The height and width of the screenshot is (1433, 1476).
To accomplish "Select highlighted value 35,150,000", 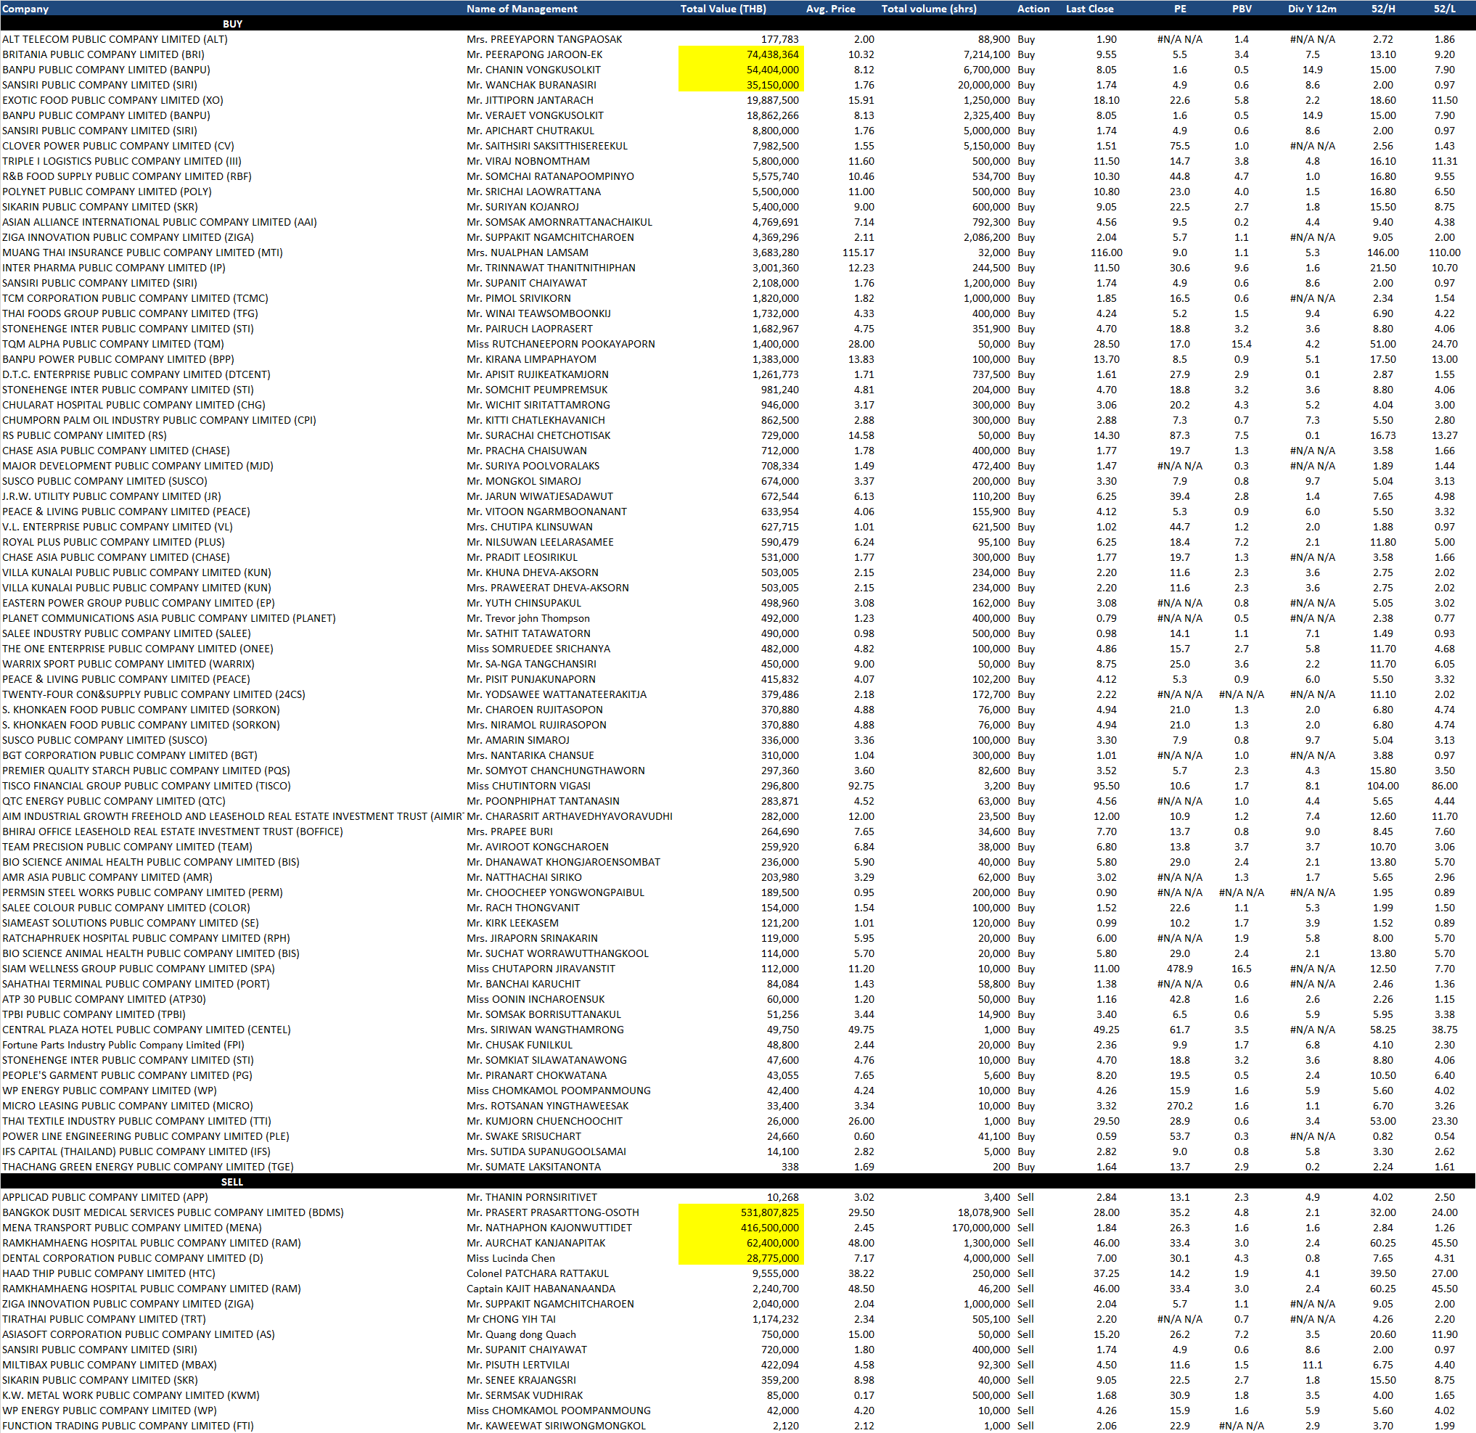I will point(741,84).
